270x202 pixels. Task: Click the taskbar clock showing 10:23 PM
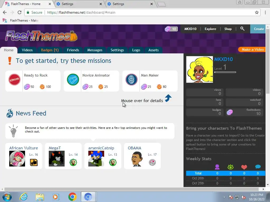(257, 197)
